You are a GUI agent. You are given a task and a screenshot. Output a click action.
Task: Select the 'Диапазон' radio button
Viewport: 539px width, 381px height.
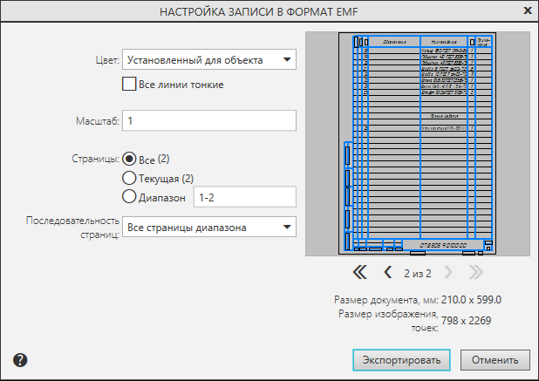[130, 197]
